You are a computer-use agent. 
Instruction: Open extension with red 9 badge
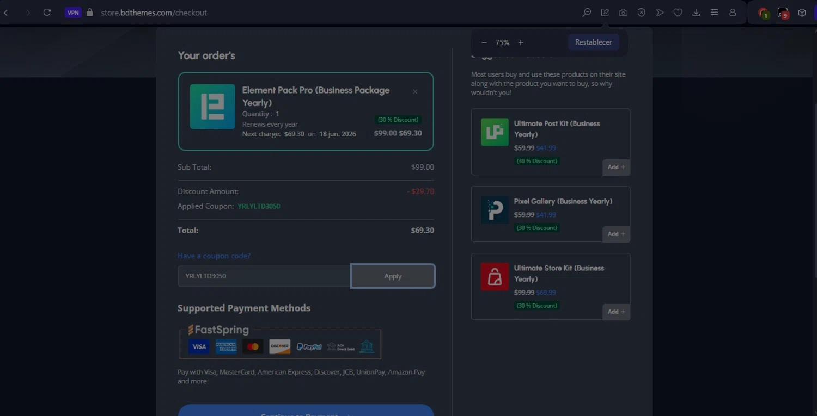783,13
